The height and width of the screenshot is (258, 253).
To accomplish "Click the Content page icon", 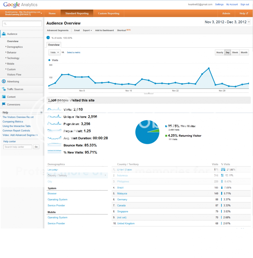I will pyautogui.click(x=4, y=97).
